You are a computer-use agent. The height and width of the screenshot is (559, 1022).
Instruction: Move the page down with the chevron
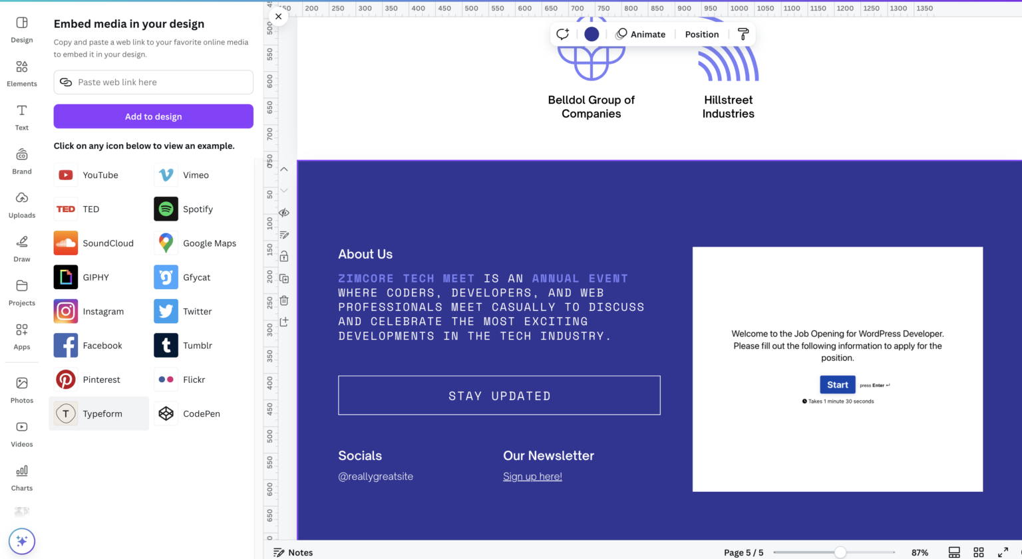point(284,191)
